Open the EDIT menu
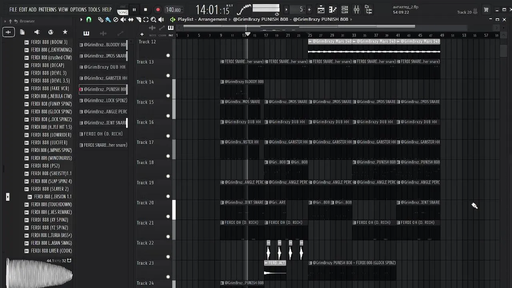 coord(23,10)
